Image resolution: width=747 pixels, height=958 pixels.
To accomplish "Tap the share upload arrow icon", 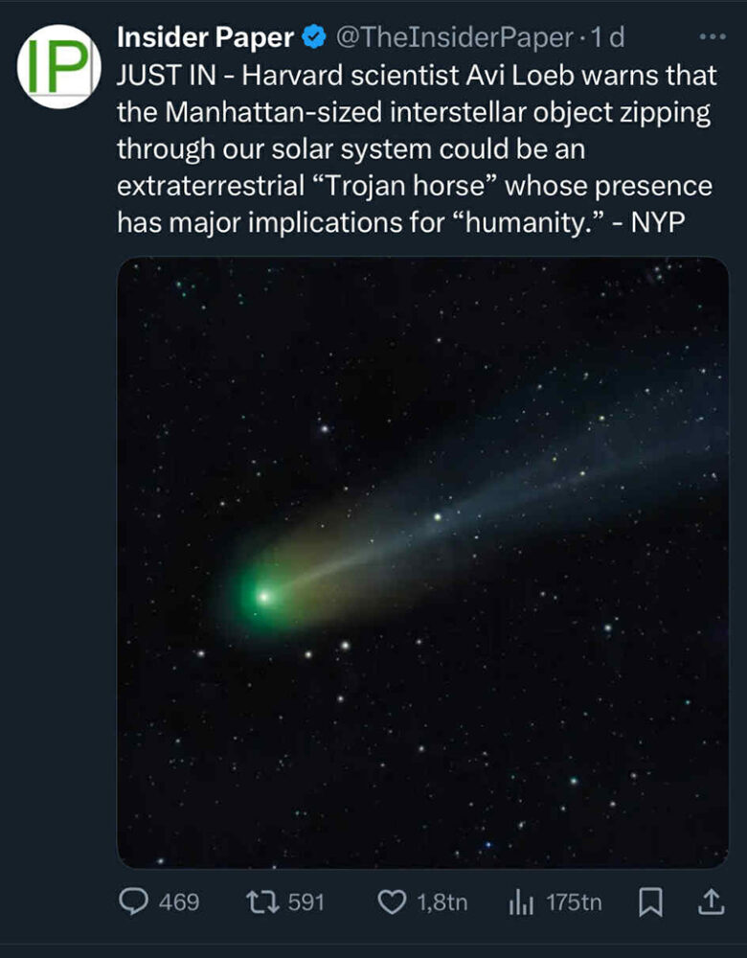I will point(710,901).
